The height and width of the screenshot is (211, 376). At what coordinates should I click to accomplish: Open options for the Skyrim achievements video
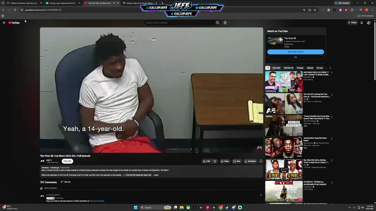pyautogui.click(x=332, y=183)
